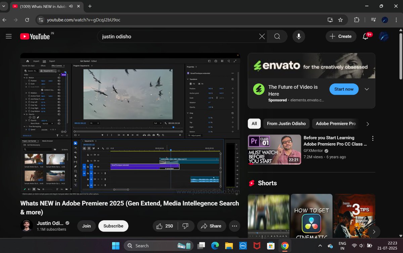Dislike the video with thumbs down
This screenshot has height=253, width=403.
pos(185,226)
